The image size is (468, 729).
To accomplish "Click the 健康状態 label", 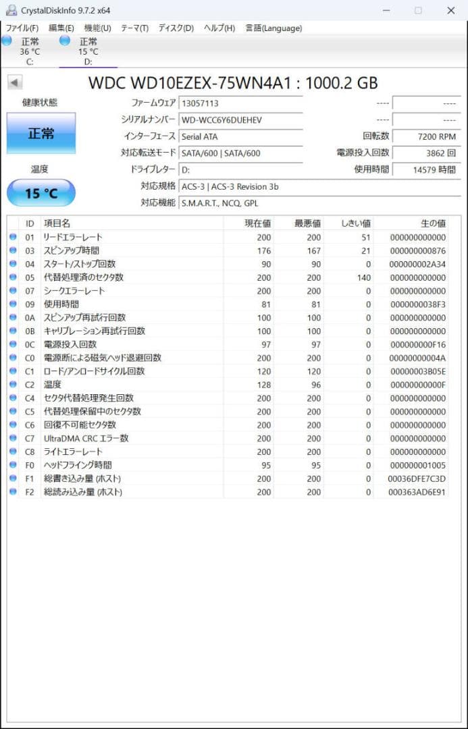I will 40,103.
